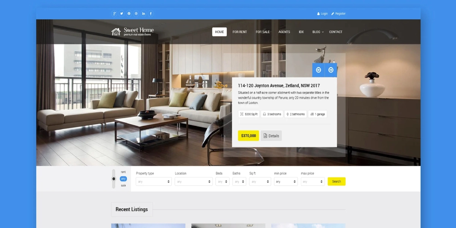Click the Facebook icon in header

pos(151,14)
